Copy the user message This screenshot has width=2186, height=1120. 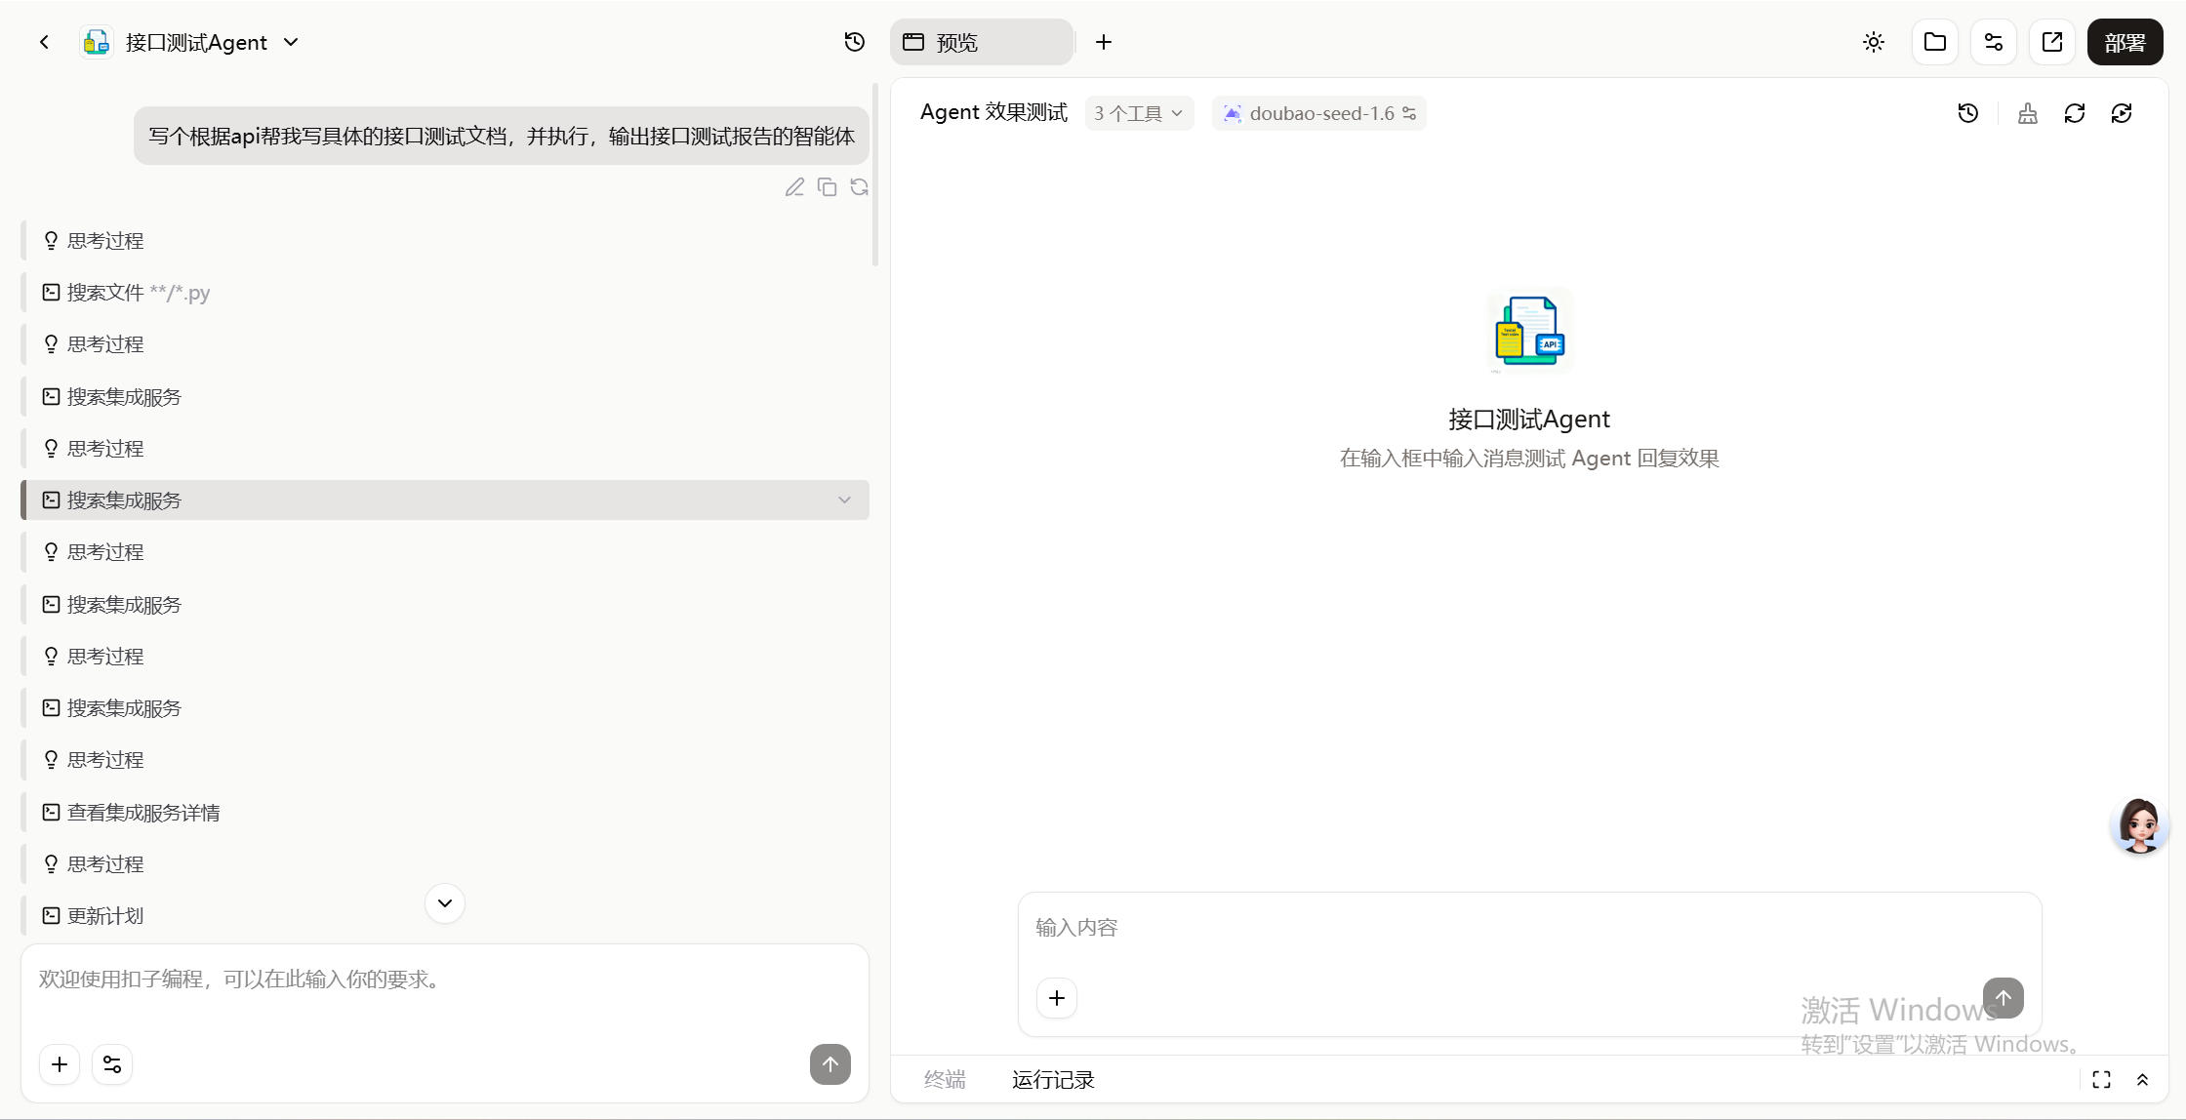(x=827, y=187)
